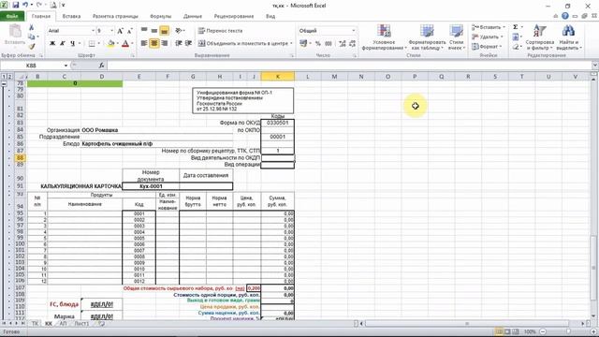Open the Удалить cells dropdown
The height and width of the screenshot is (337, 599).
(487, 37)
